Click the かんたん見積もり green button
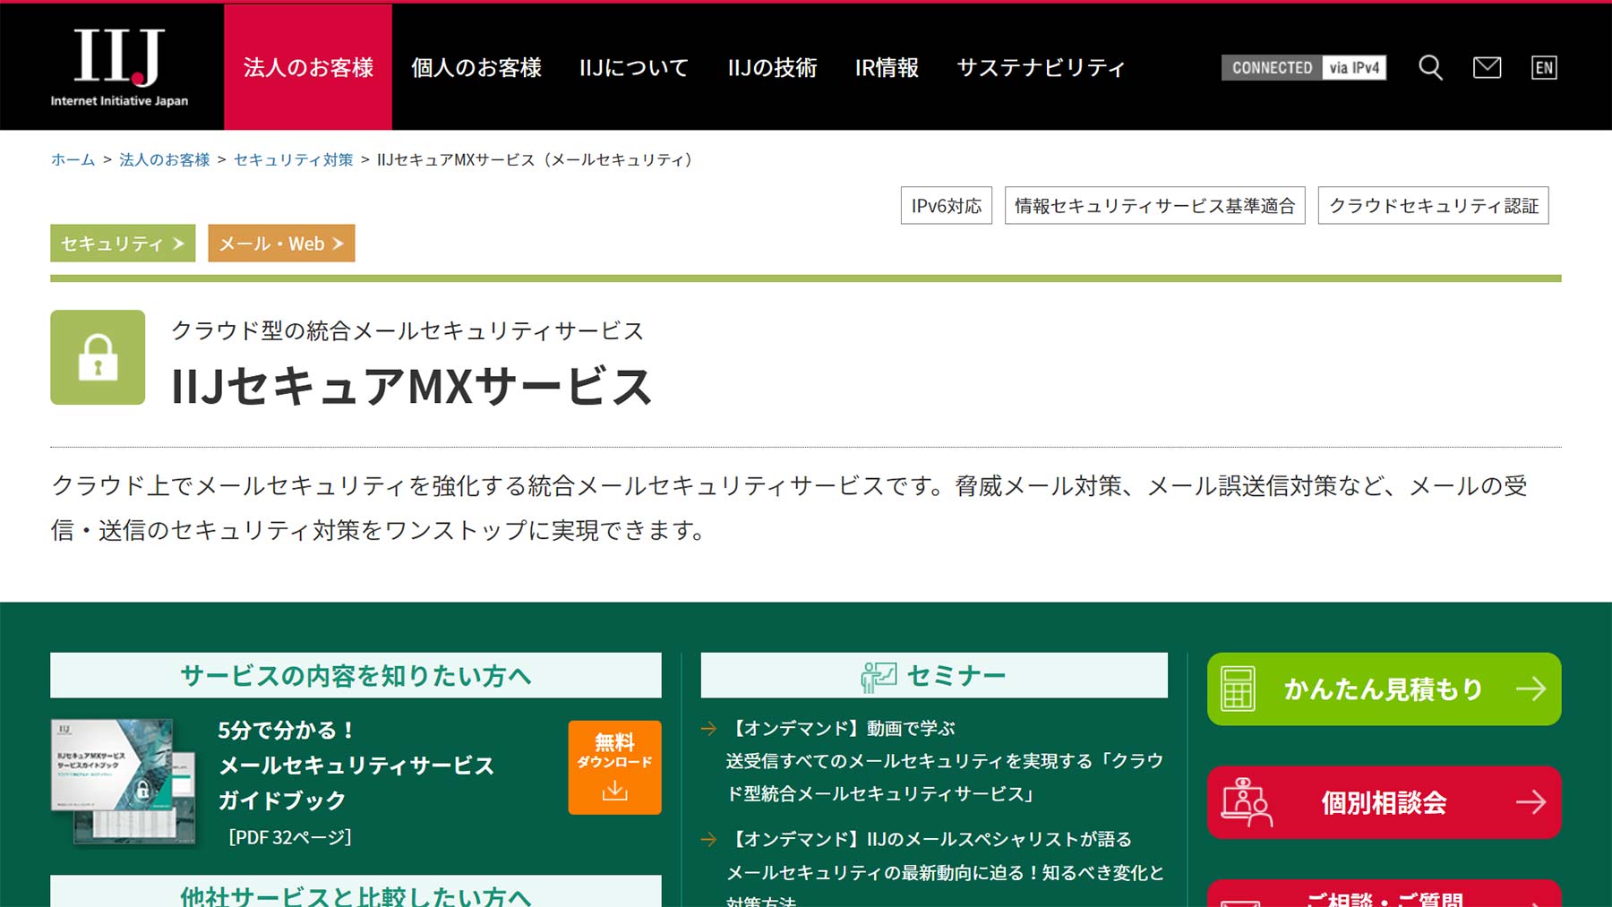The height and width of the screenshot is (907, 1612). [1384, 689]
